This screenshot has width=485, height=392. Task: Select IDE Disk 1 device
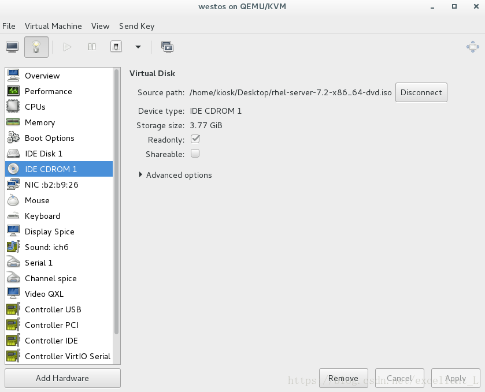coord(59,154)
